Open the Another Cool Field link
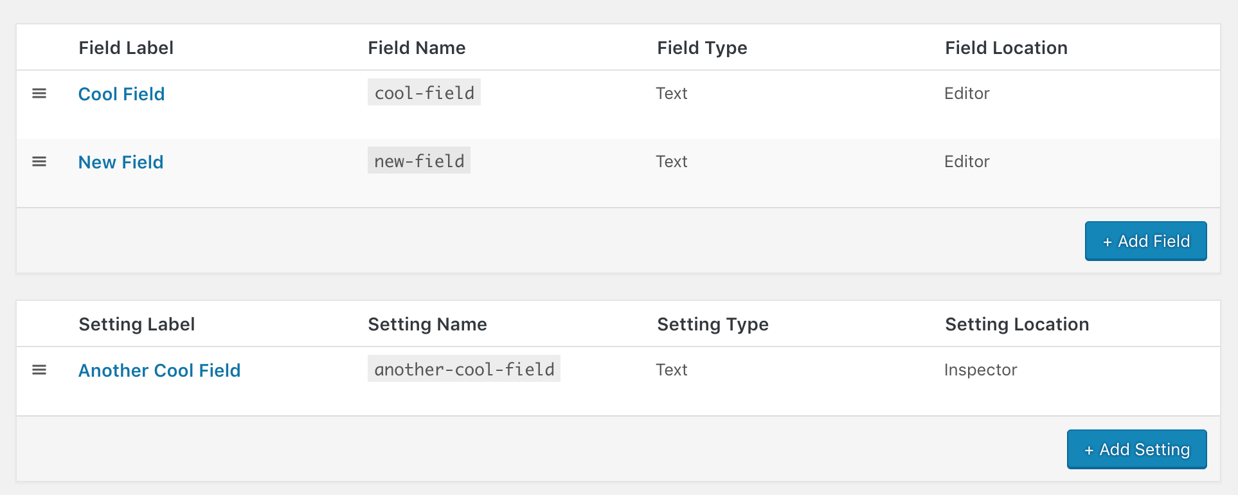This screenshot has width=1238, height=495. 159,370
